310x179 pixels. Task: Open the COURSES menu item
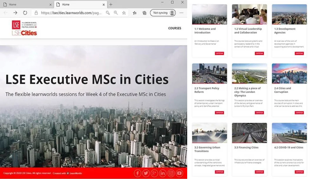(175, 28)
